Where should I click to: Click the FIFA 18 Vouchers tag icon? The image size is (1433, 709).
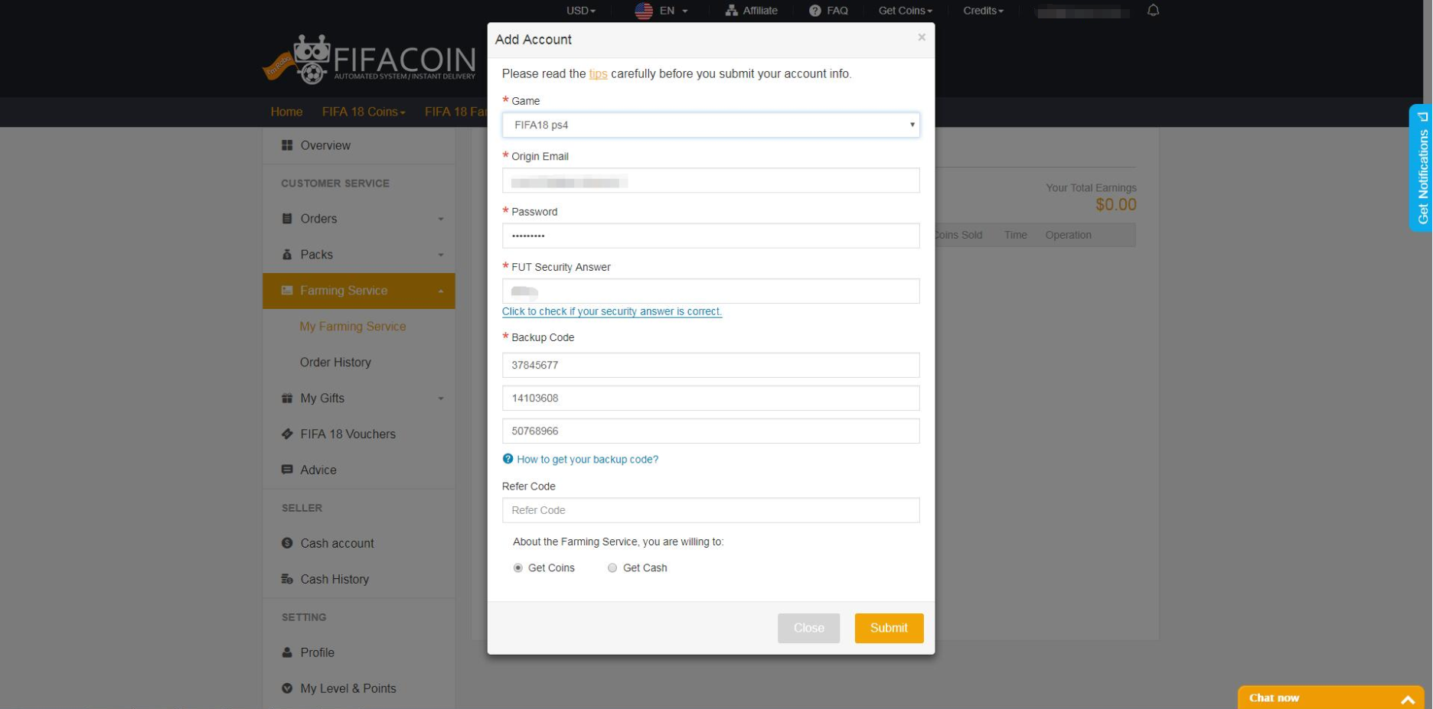tap(287, 434)
